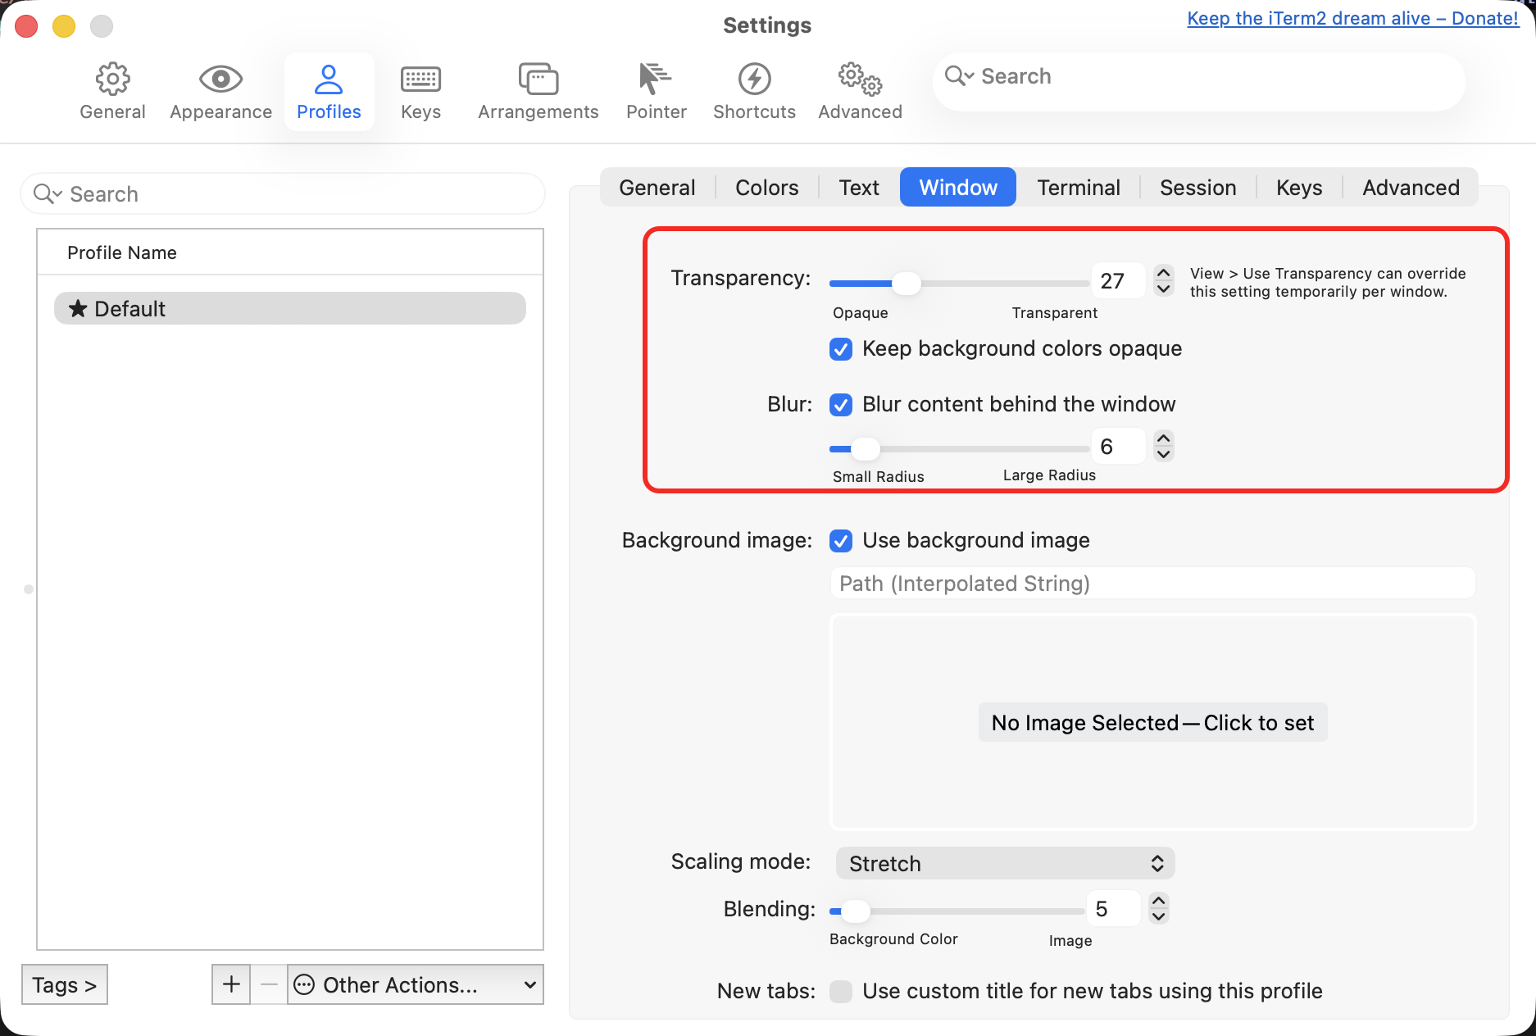This screenshot has width=1536, height=1036.
Task: Switch to profile Keys tab
Action: [1299, 188]
